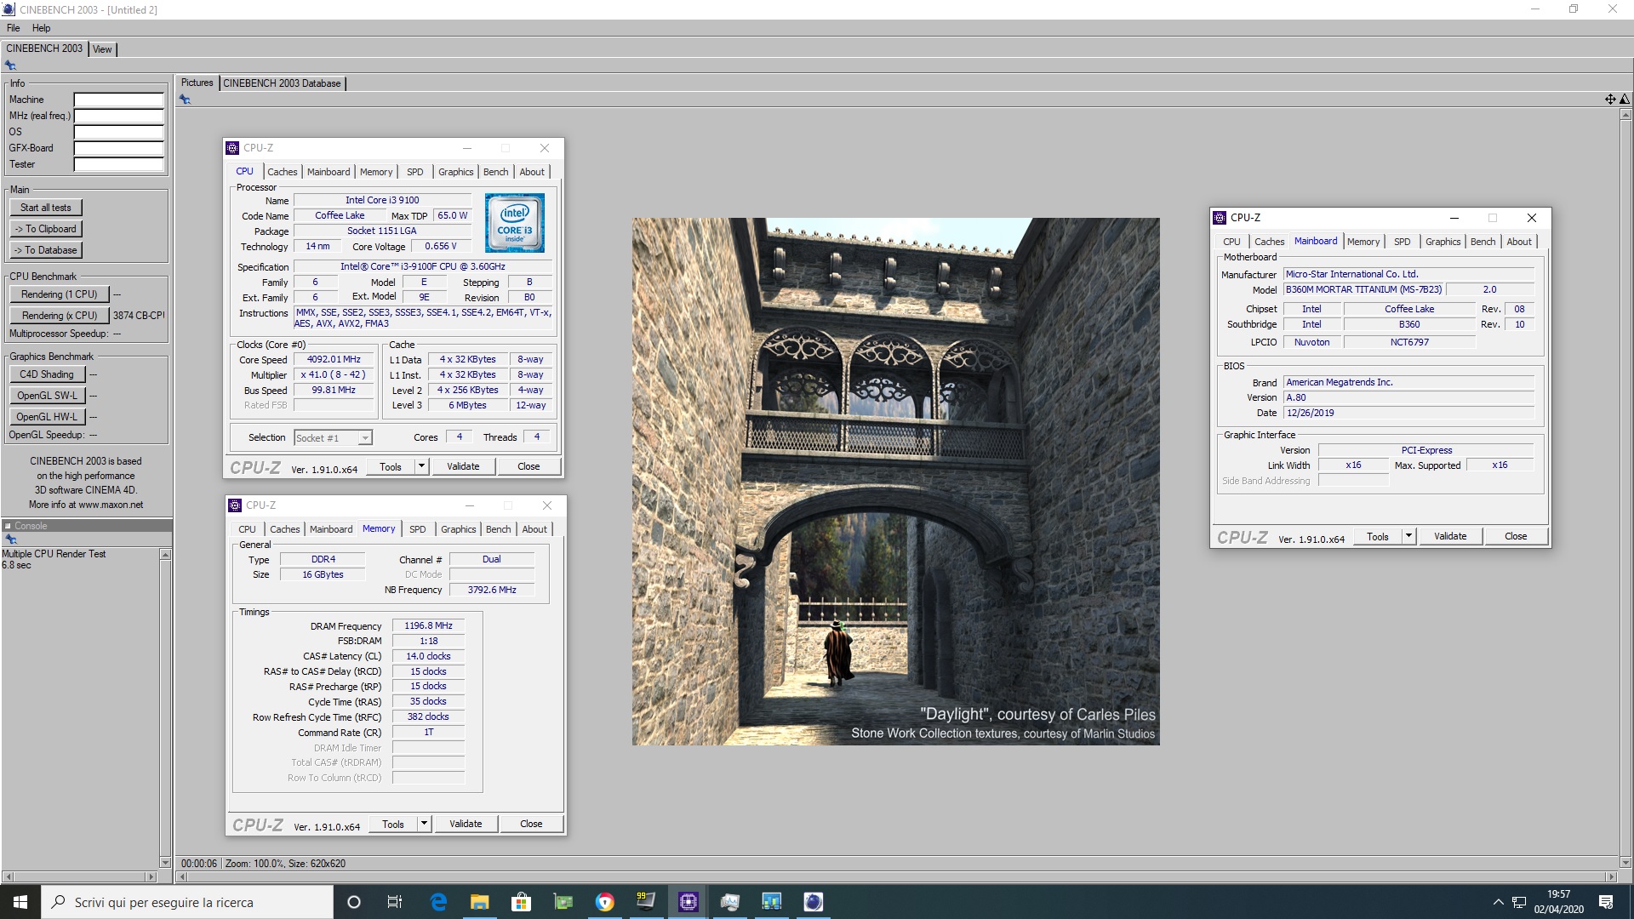The image size is (1634, 919).
Task: Click the GFX-Board input field
Action: coord(118,148)
